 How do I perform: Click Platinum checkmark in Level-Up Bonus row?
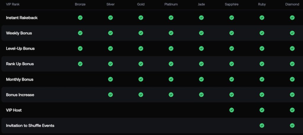[171, 48]
